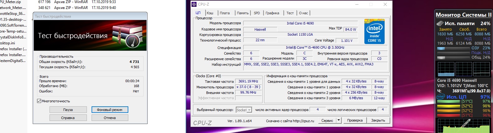
Task: Click the CPU-Z icon in the title bar
Action: click(x=194, y=4)
